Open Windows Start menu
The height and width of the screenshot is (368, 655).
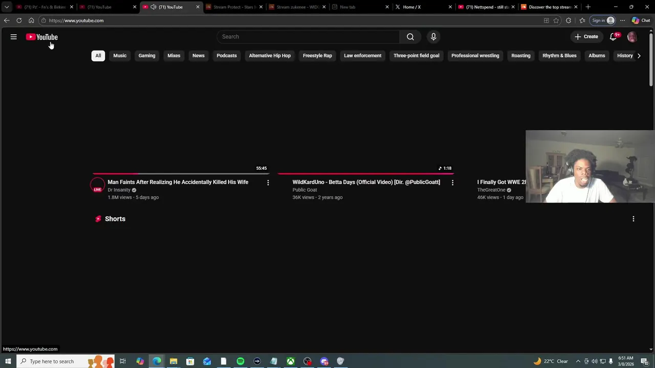[8, 361]
